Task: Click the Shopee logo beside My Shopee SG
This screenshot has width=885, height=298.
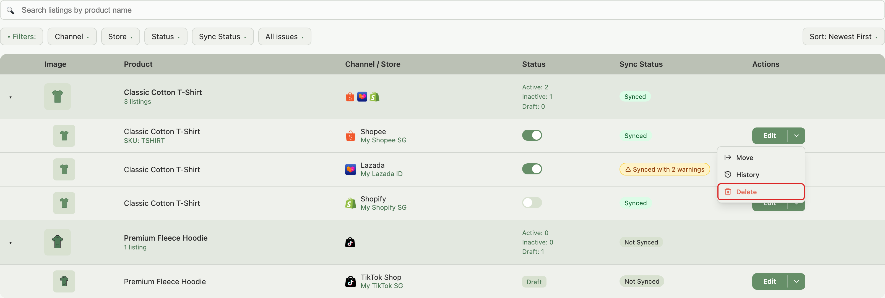Action: click(x=350, y=136)
